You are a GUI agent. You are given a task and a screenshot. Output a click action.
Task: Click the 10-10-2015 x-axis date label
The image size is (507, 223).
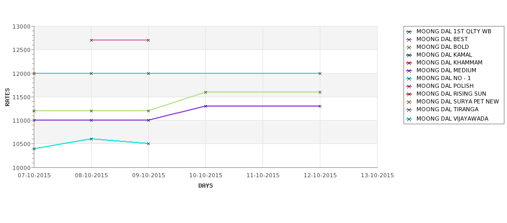pos(205,176)
